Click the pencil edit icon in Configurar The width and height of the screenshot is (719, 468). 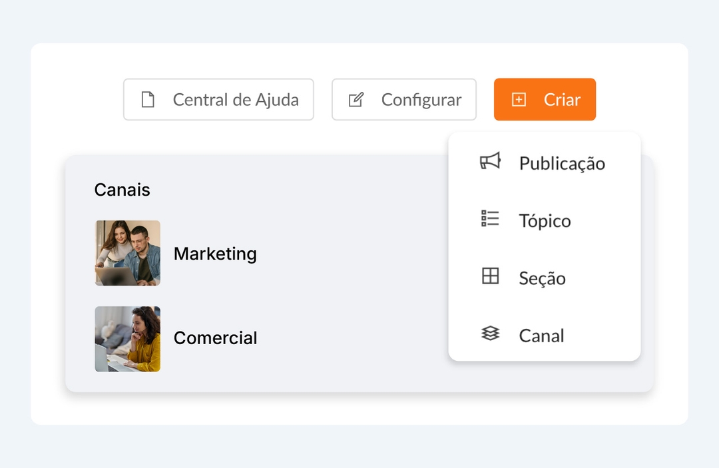(356, 99)
